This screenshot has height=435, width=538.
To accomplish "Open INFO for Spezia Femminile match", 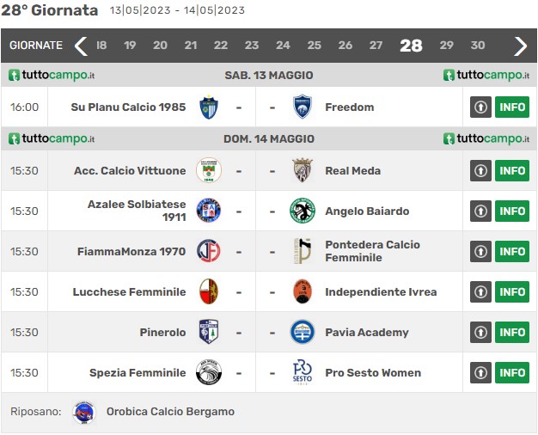I will tap(512, 372).
